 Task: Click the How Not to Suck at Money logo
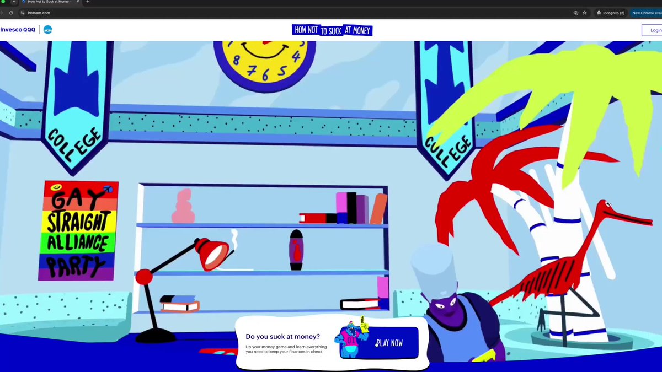click(332, 30)
